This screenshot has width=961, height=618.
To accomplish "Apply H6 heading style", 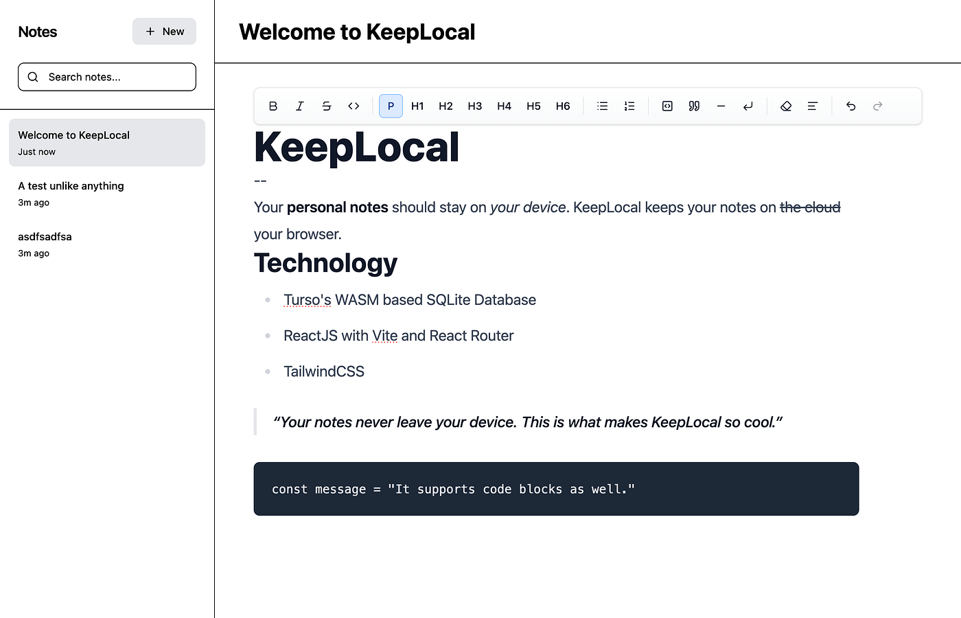I will tap(563, 106).
